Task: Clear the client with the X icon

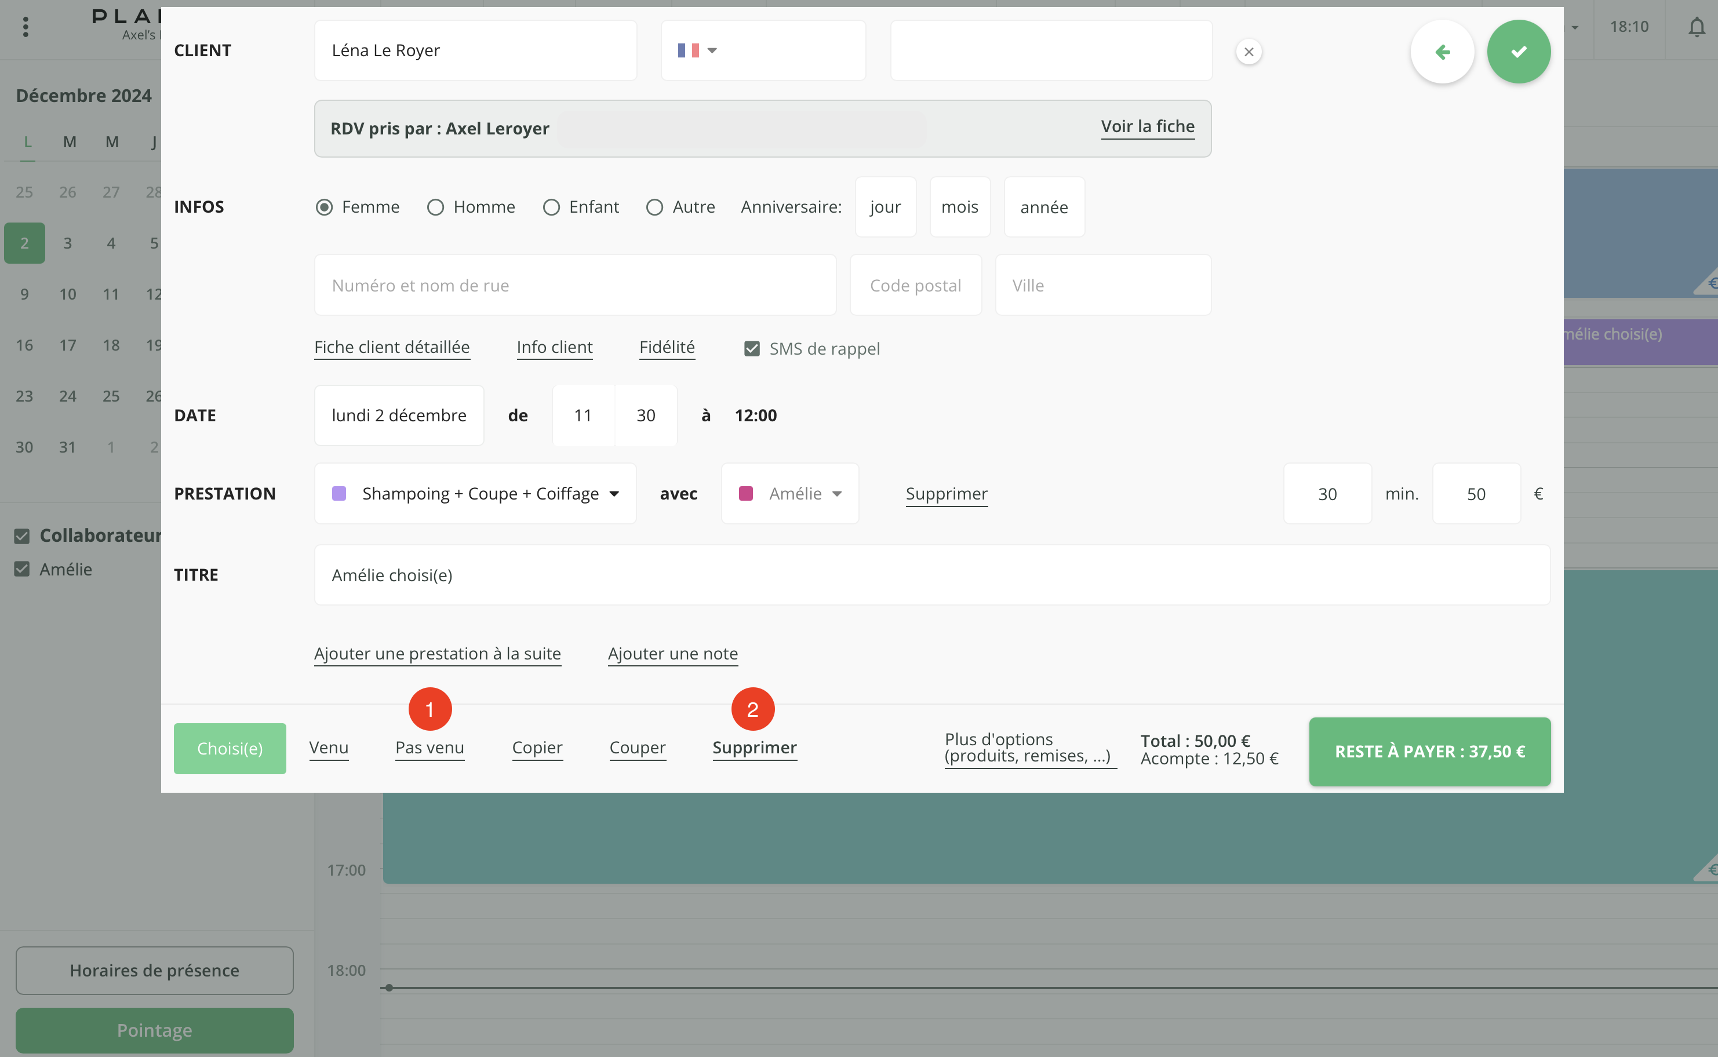Action: [x=1248, y=52]
